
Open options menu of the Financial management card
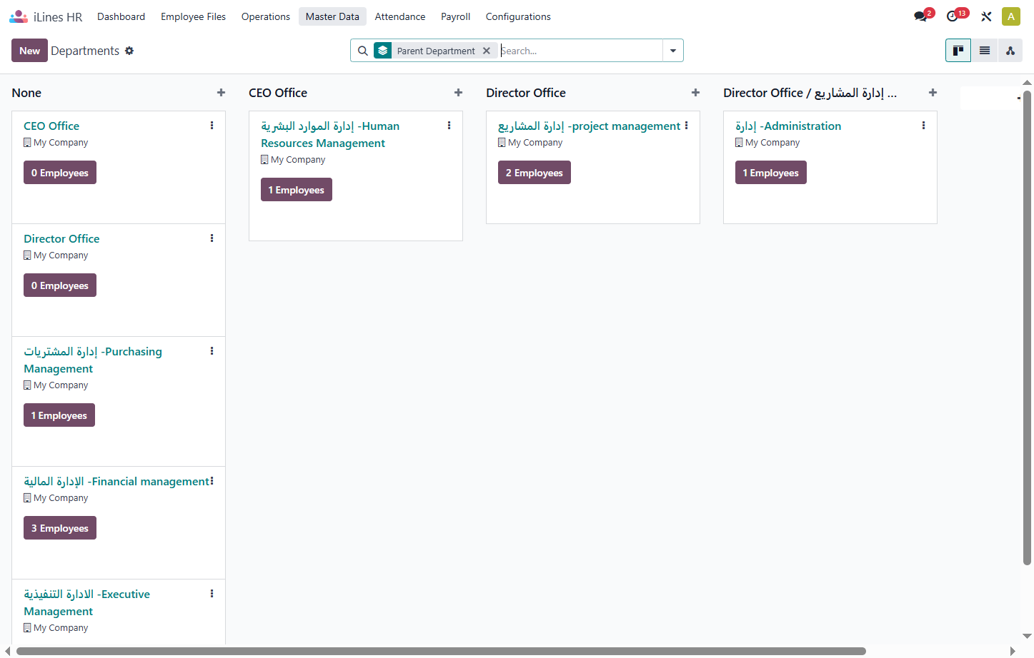[212, 481]
